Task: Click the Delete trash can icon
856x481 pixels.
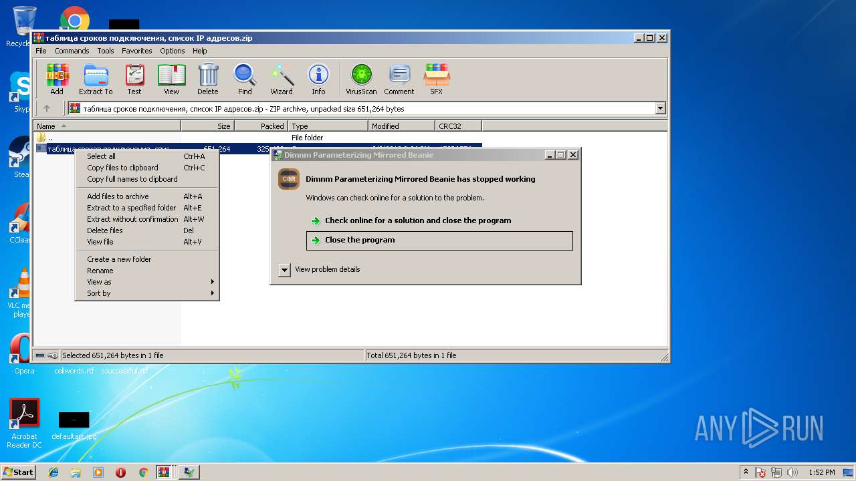Action: (208, 79)
